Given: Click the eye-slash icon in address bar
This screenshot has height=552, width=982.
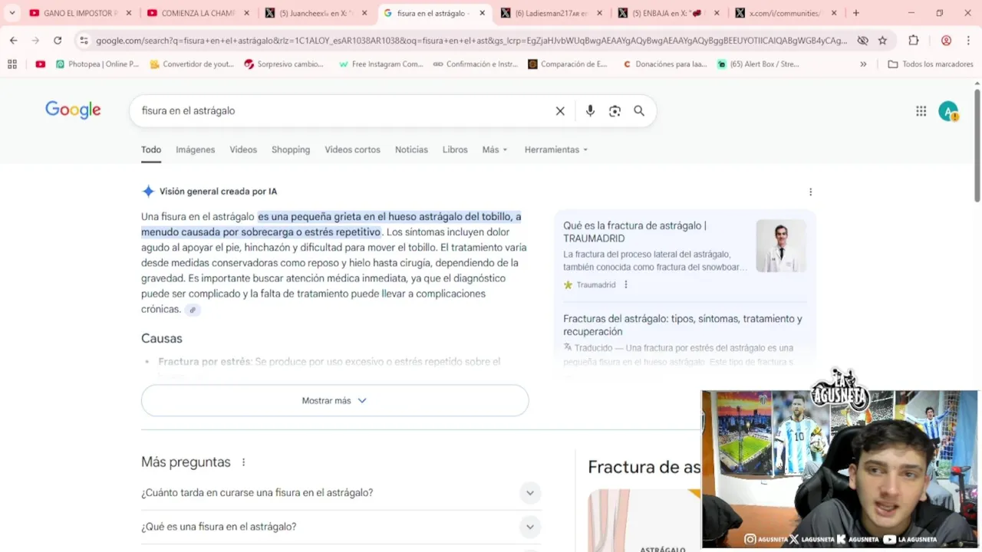Looking at the screenshot, I should [x=863, y=41].
